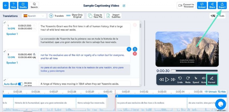Click the Redo button
The image size is (229, 112).
pyautogui.click(x=188, y=80)
